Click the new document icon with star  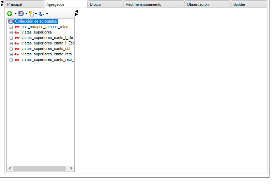[x=32, y=14]
